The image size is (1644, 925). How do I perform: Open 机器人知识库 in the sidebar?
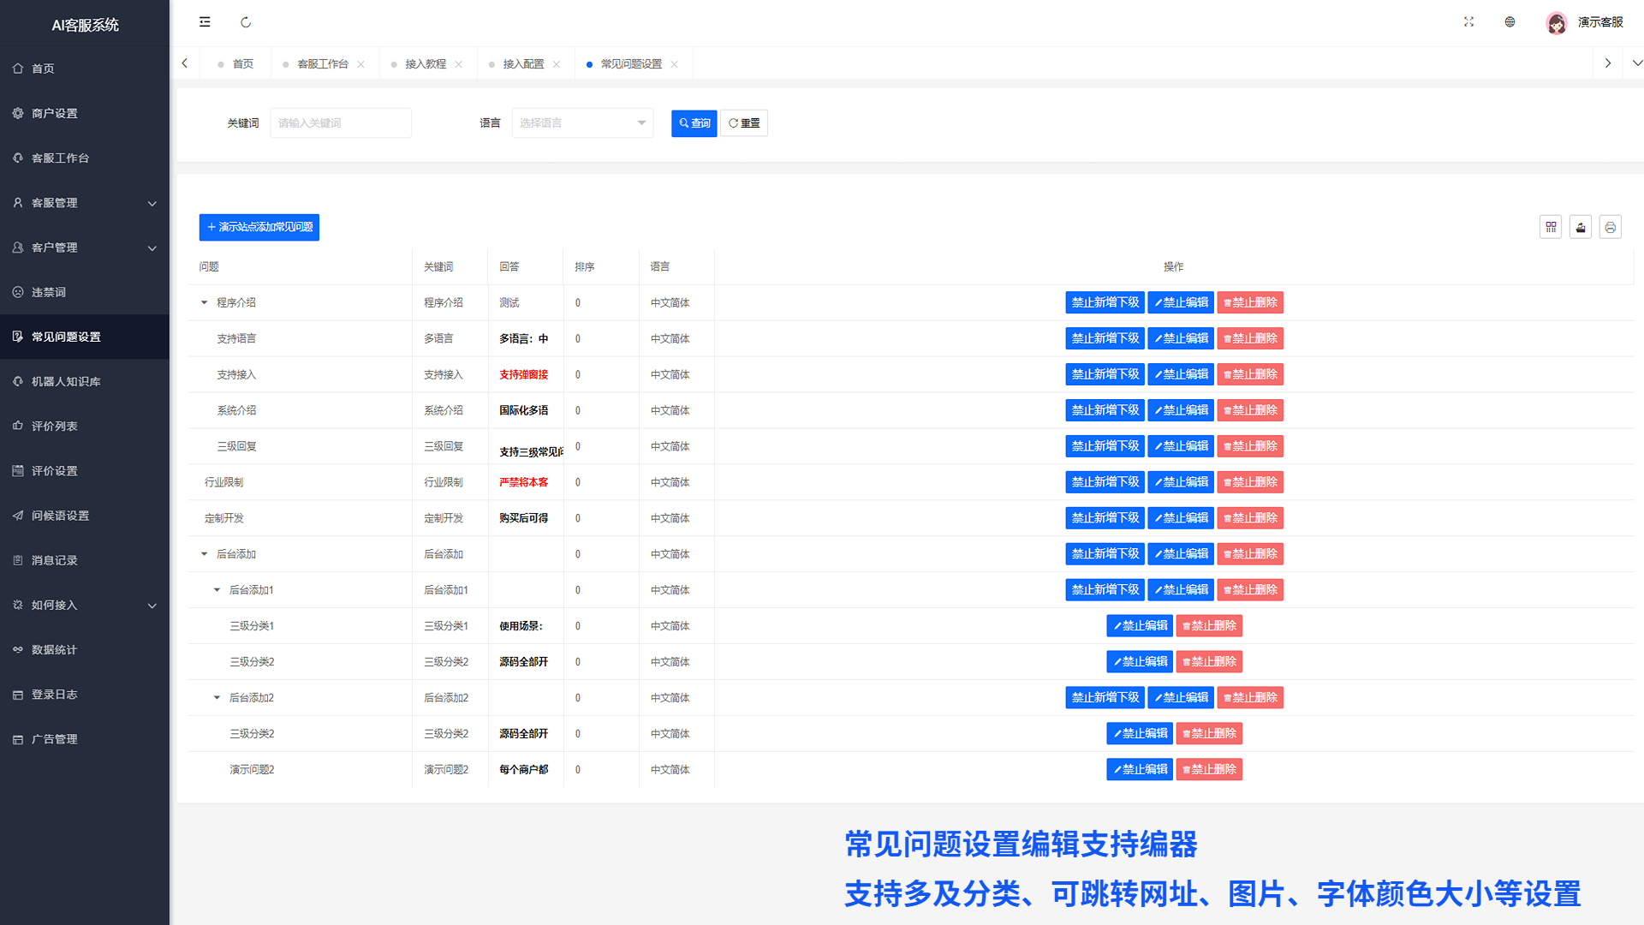pyautogui.click(x=66, y=382)
